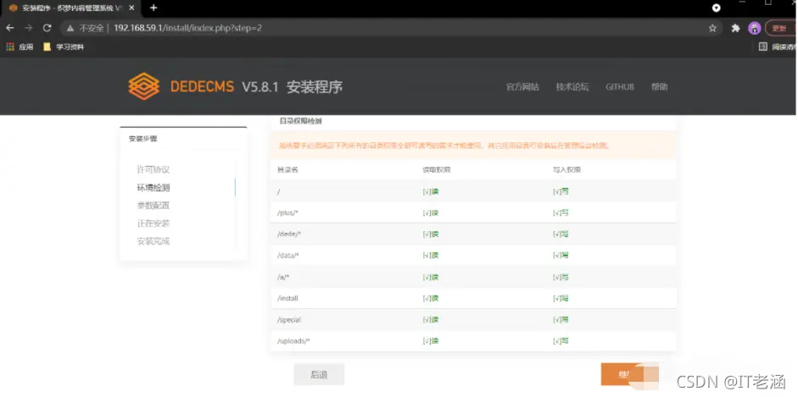The height and width of the screenshot is (397, 798).
Task: Click the apps grid icon in bookmarks bar
Action: 10,47
